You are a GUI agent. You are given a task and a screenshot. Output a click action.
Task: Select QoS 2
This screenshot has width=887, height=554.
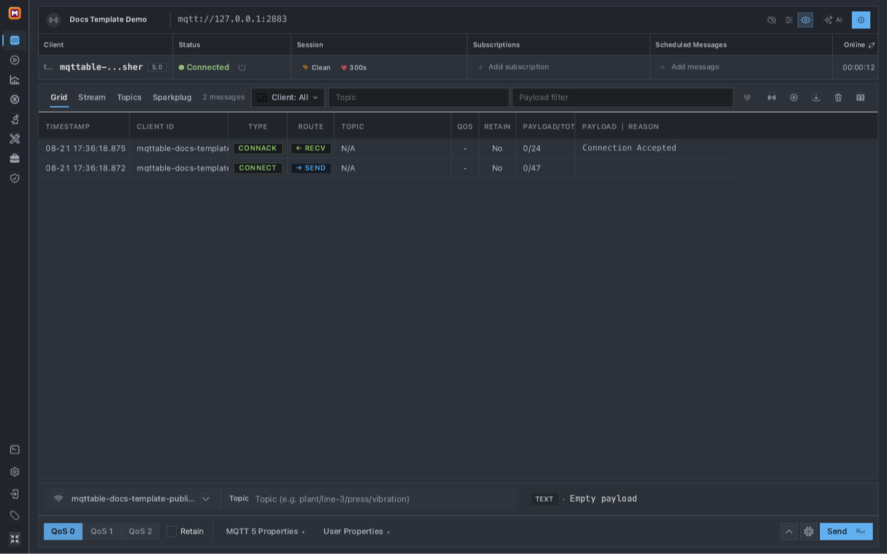click(x=140, y=532)
